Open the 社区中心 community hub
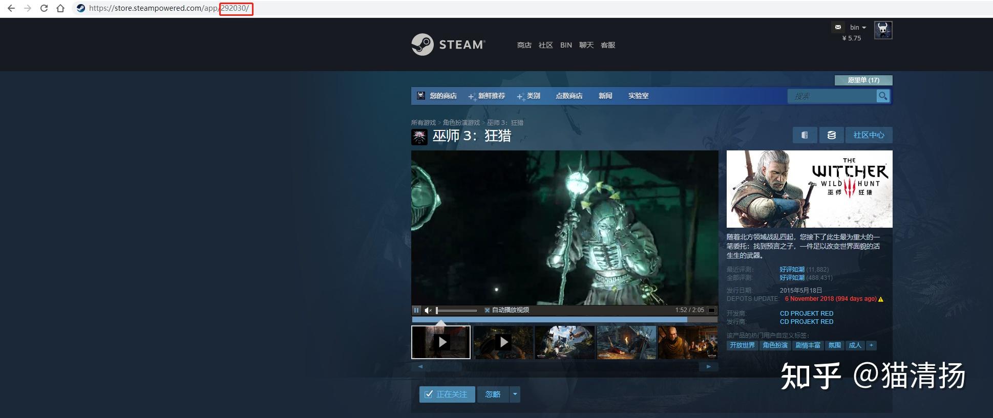 coord(869,135)
